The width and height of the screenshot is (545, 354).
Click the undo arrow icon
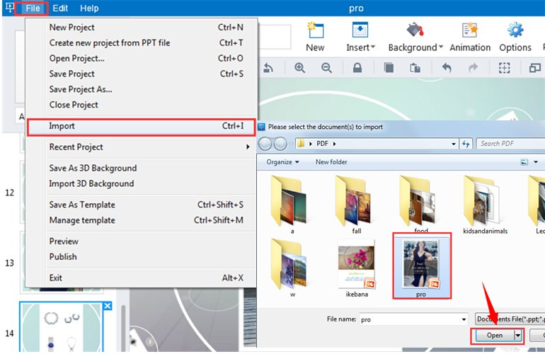pyautogui.click(x=446, y=68)
